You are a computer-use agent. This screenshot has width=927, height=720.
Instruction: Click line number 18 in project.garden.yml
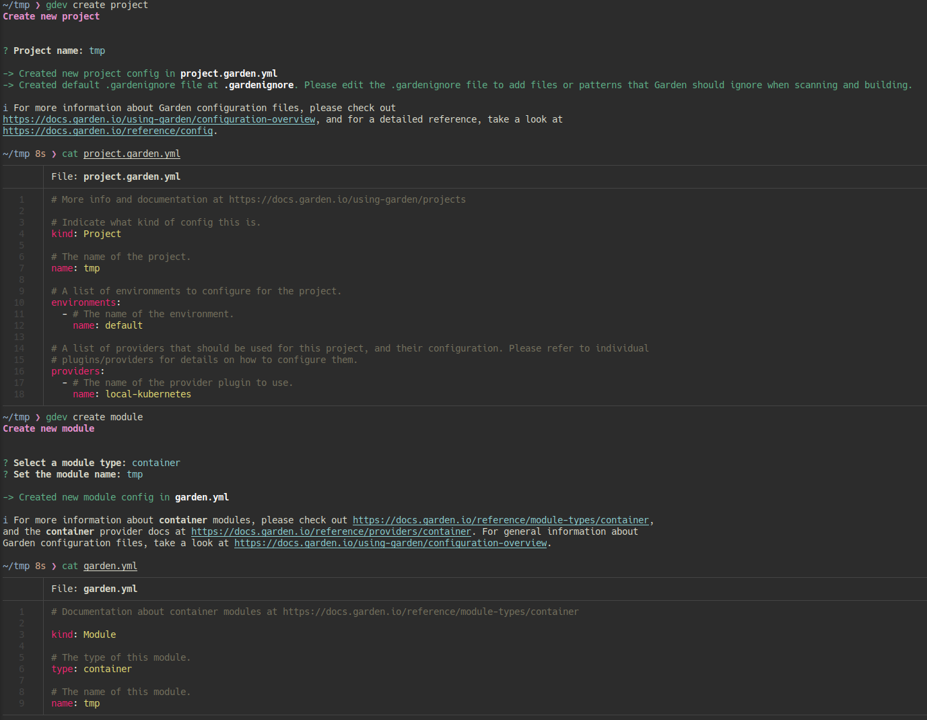19,394
